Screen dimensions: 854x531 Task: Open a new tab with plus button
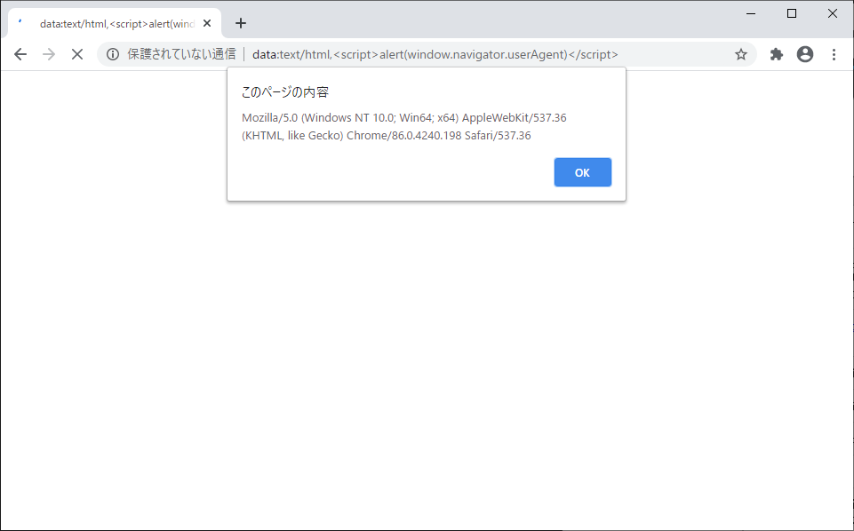(x=241, y=23)
